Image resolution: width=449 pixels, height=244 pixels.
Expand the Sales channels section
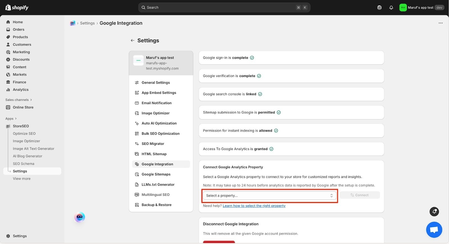point(19,100)
